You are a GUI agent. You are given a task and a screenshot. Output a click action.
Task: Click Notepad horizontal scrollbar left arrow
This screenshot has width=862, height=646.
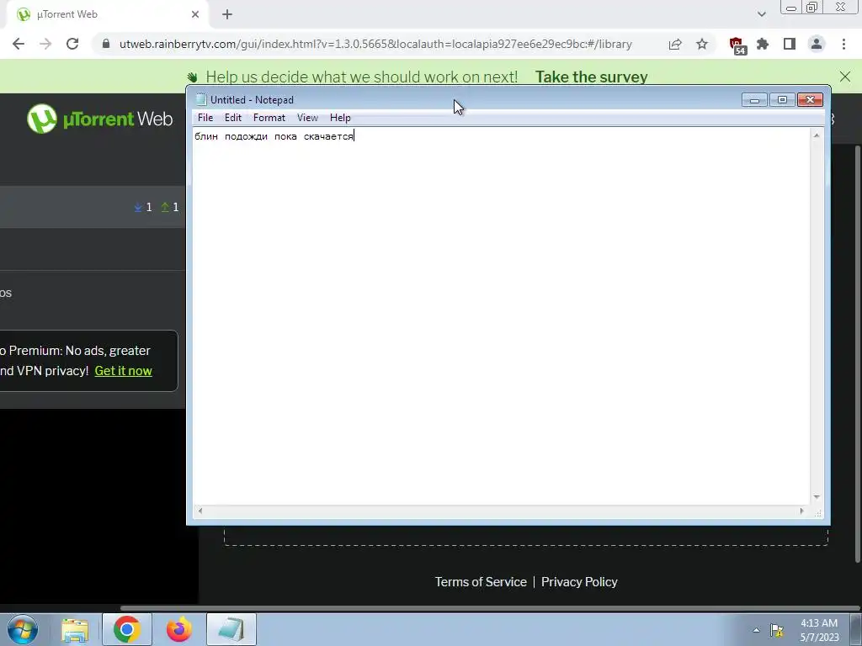(x=200, y=511)
